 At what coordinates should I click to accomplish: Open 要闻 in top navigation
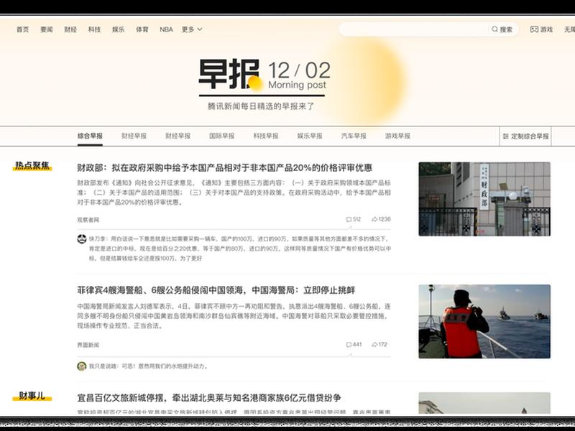pyautogui.click(x=47, y=29)
